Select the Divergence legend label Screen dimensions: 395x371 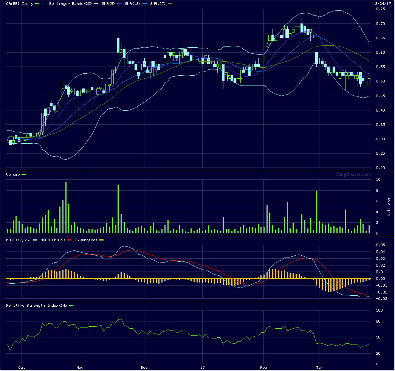(x=87, y=240)
